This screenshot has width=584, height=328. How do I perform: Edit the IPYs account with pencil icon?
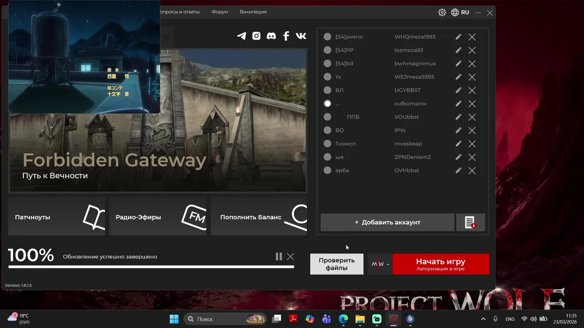point(459,130)
